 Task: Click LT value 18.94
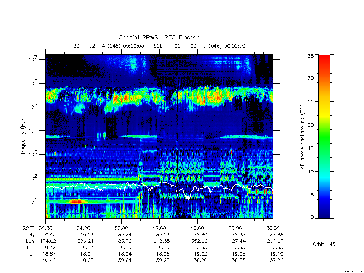[125, 254]
